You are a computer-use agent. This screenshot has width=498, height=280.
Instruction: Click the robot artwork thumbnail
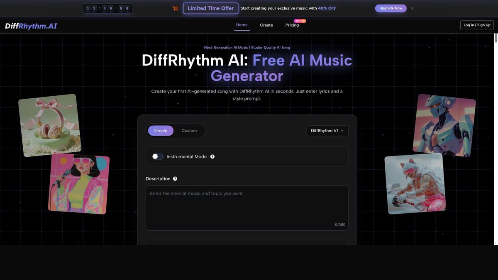point(444,125)
